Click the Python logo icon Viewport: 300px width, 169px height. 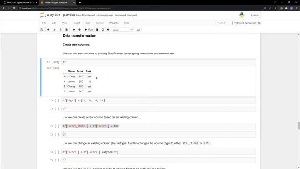click(x=242, y=15)
